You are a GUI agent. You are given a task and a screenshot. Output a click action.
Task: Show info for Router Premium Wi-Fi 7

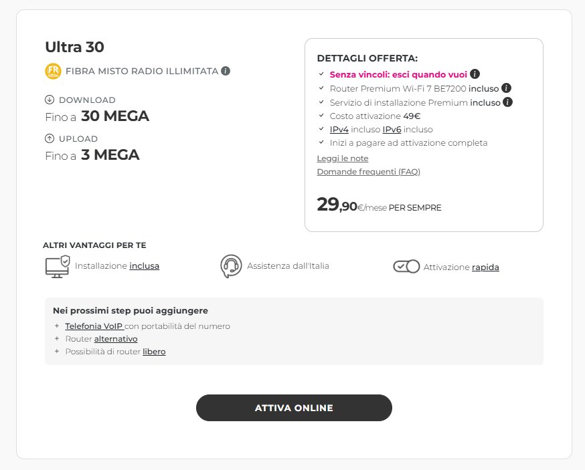pyautogui.click(x=507, y=88)
